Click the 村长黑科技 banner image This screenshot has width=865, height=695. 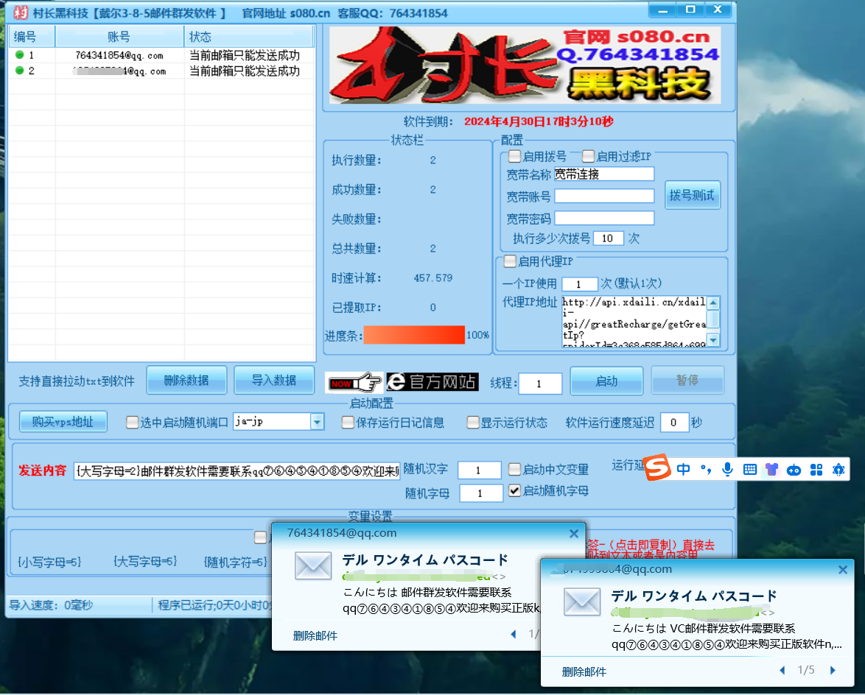[x=525, y=65]
